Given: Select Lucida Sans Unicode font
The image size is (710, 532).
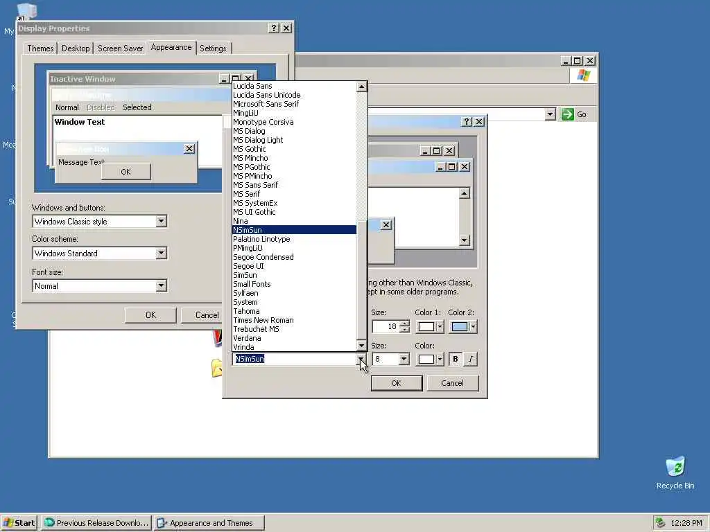Looking at the screenshot, I should [294, 95].
